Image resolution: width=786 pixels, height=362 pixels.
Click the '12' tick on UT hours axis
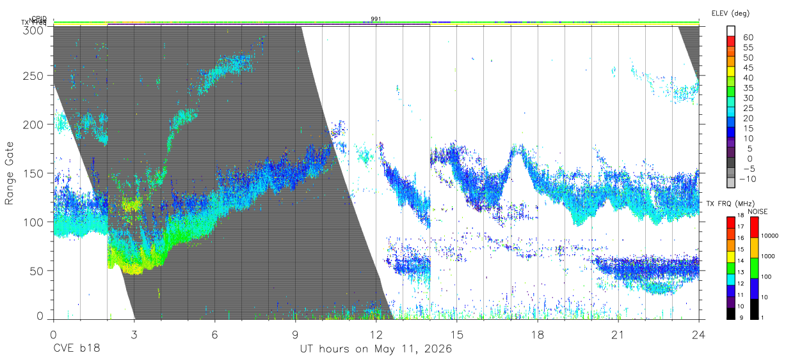tap(376, 335)
